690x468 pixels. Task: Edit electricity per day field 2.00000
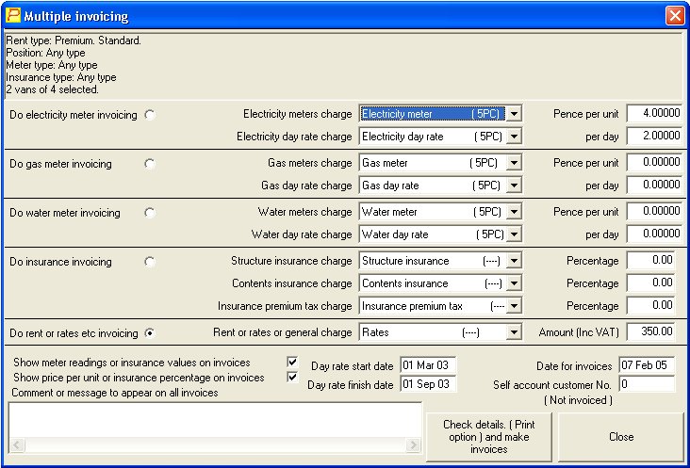pos(654,136)
